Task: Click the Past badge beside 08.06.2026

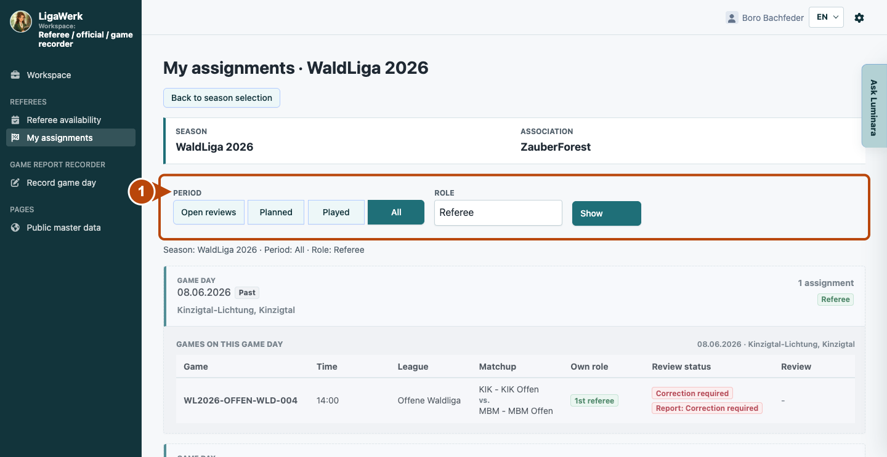Action: point(248,293)
